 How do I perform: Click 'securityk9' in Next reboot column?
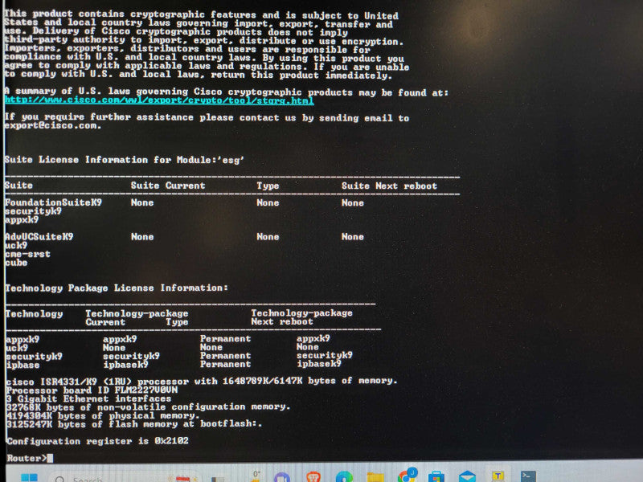point(325,355)
